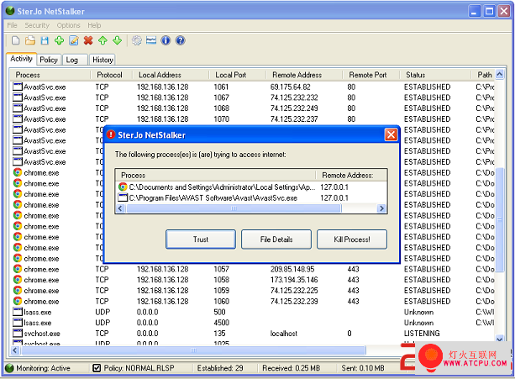The height and width of the screenshot is (379, 515).
Task: Click the lsass.exe icon on port 500 row
Action: pos(18,312)
